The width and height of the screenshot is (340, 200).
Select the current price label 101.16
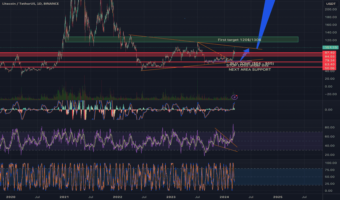click(x=330, y=47)
